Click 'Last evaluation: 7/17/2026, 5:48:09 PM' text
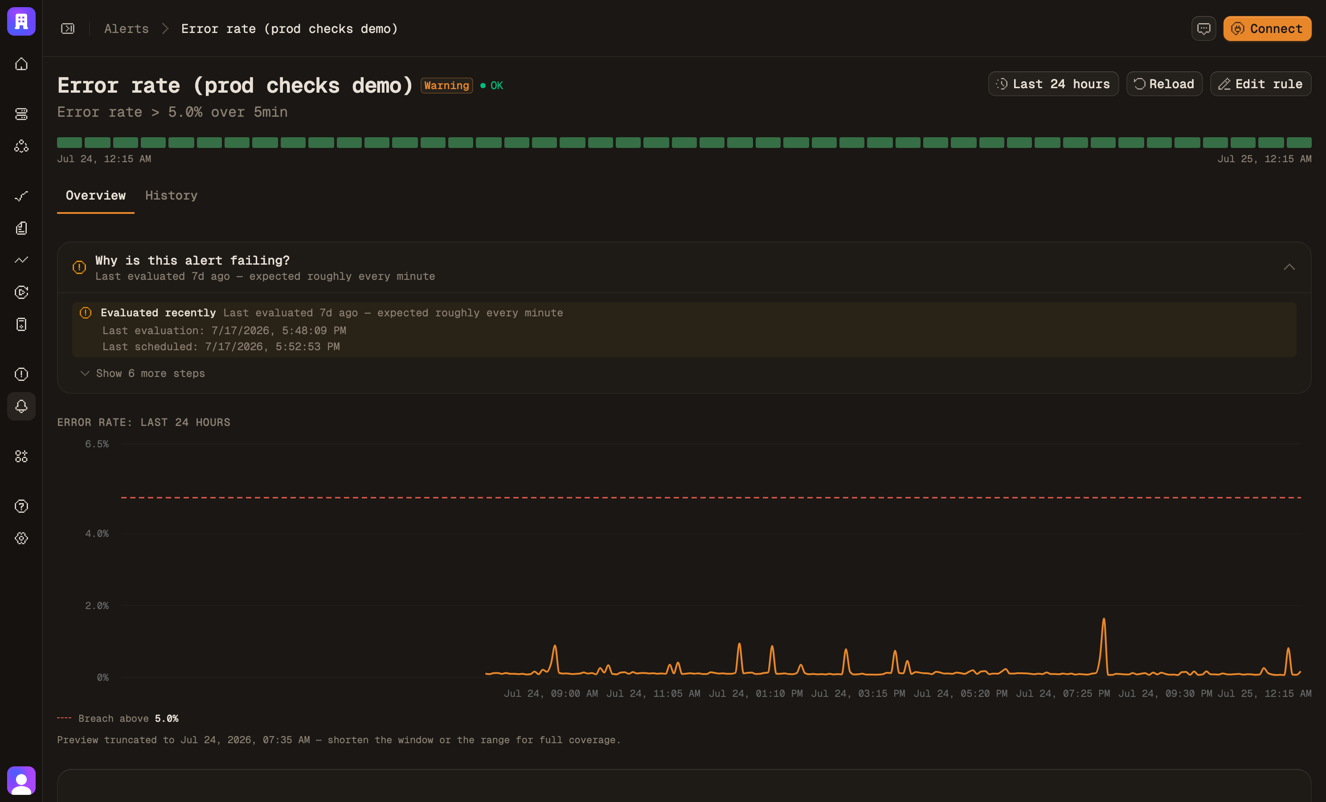This screenshot has width=1326, height=802. tap(224, 331)
